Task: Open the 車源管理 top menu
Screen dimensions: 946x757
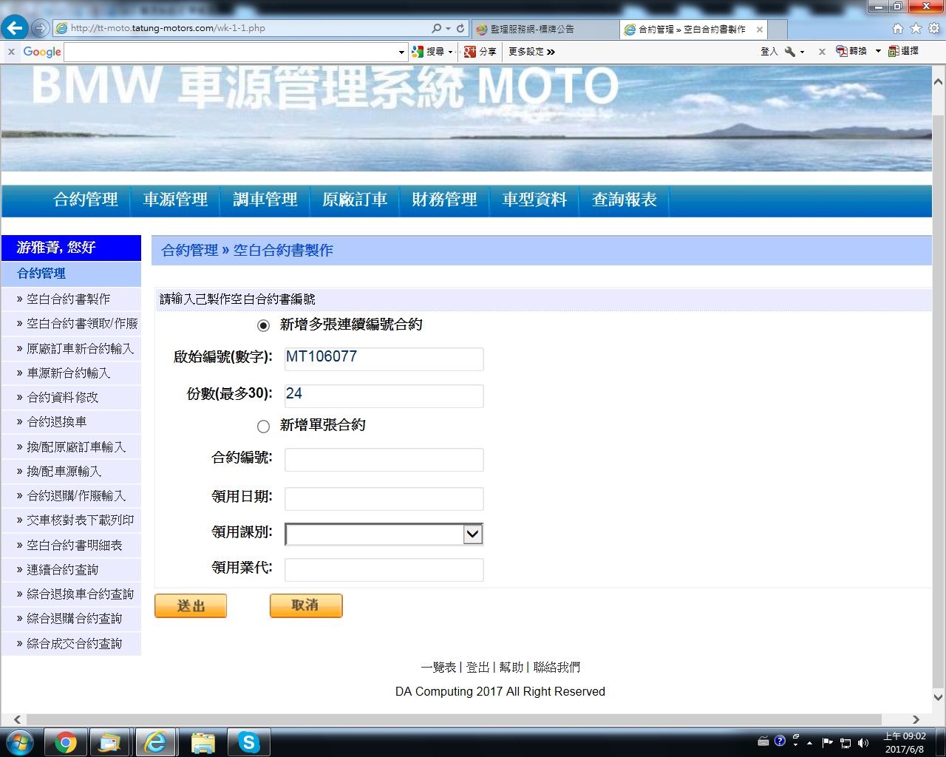Action: tap(175, 200)
